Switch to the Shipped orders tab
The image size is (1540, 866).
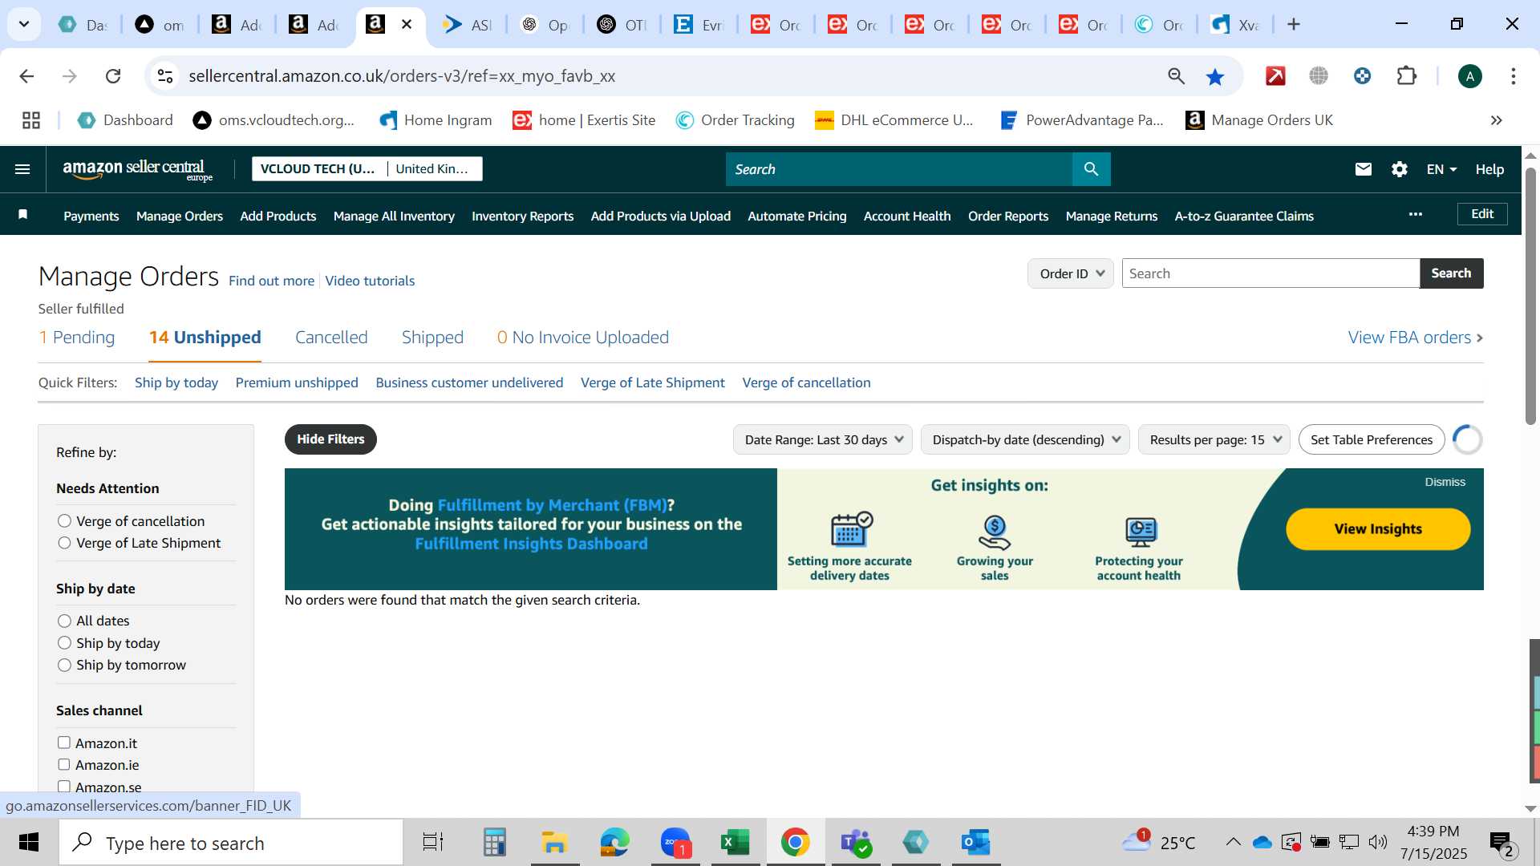(x=432, y=338)
